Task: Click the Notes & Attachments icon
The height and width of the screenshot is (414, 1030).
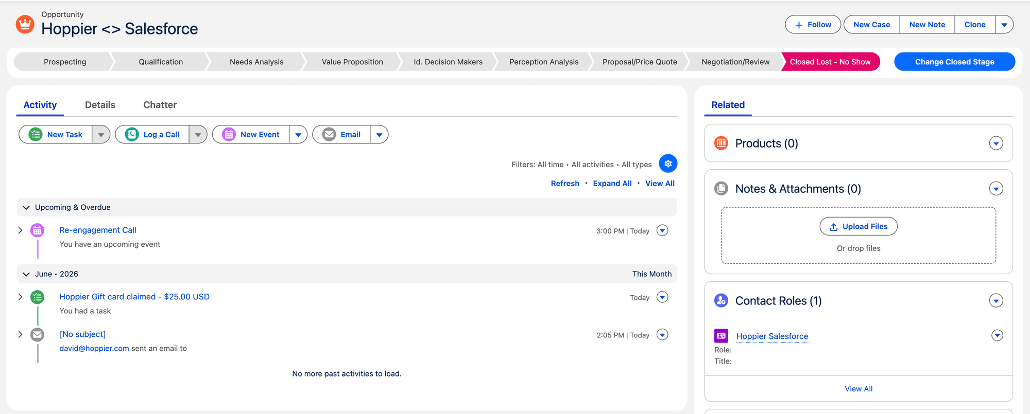Action: (721, 188)
